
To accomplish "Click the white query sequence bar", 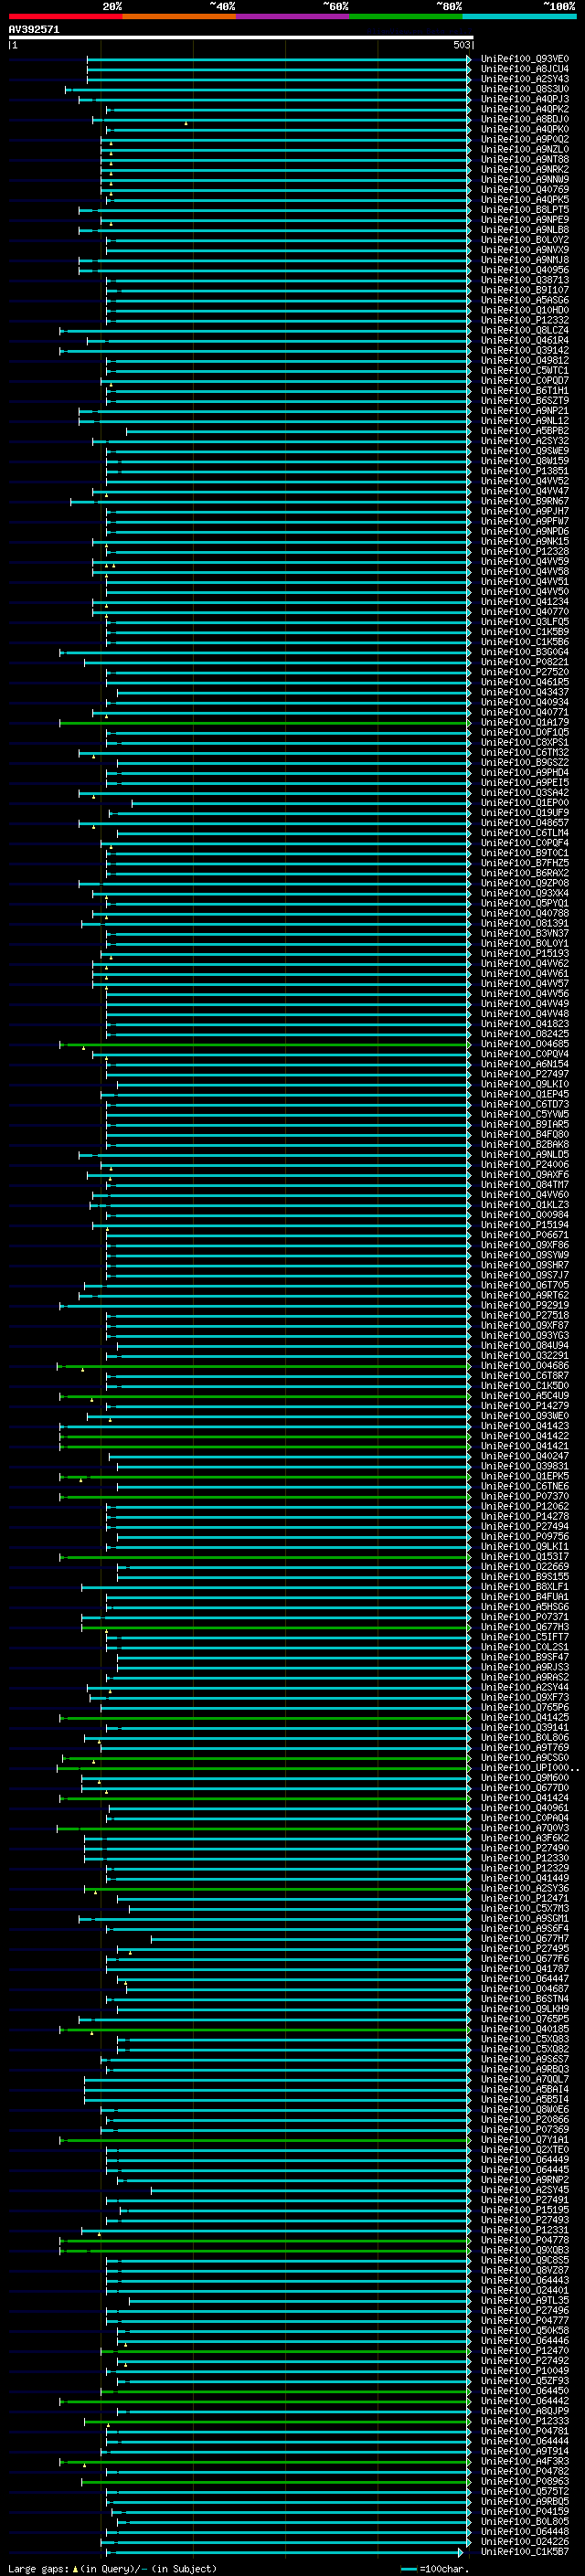I will coord(241,38).
